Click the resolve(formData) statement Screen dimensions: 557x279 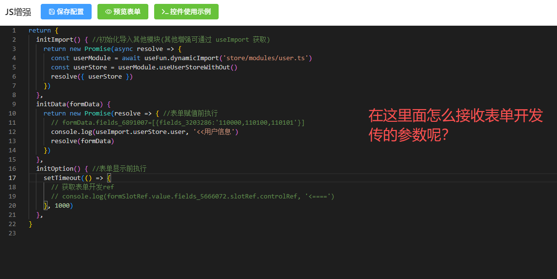[x=82, y=141]
